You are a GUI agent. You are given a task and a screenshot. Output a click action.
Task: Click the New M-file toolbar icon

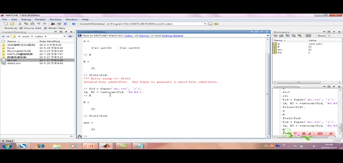point(6,24)
